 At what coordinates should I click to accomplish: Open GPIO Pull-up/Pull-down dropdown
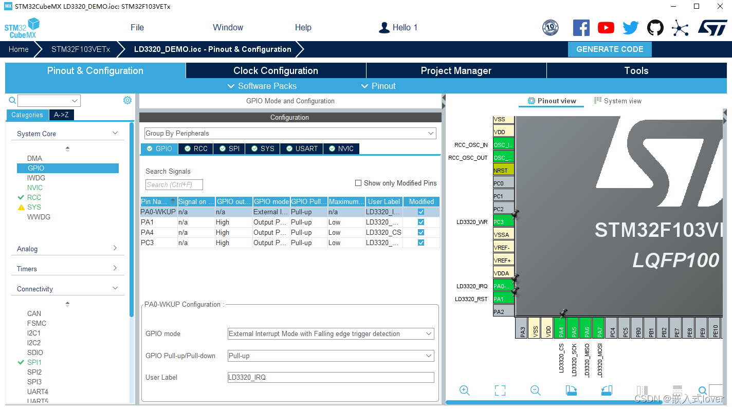coord(331,356)
